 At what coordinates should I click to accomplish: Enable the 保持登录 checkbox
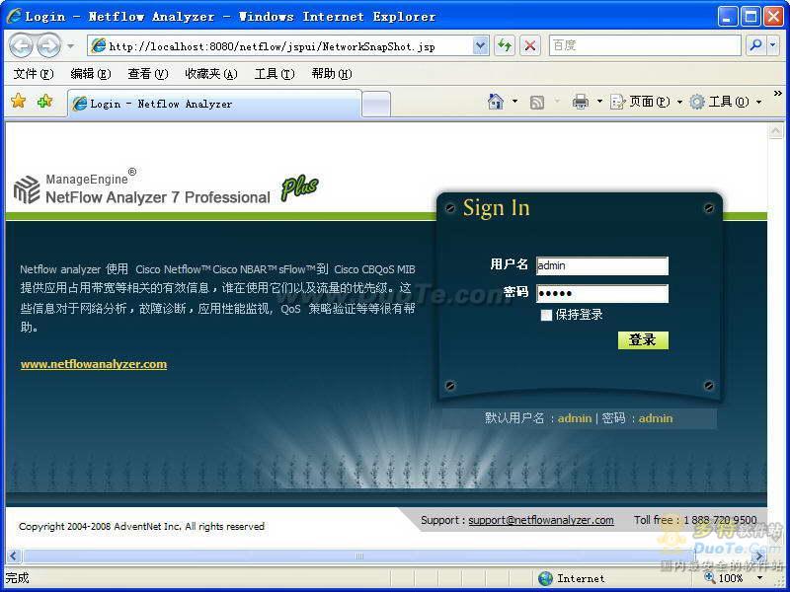[x=546, y=315]
